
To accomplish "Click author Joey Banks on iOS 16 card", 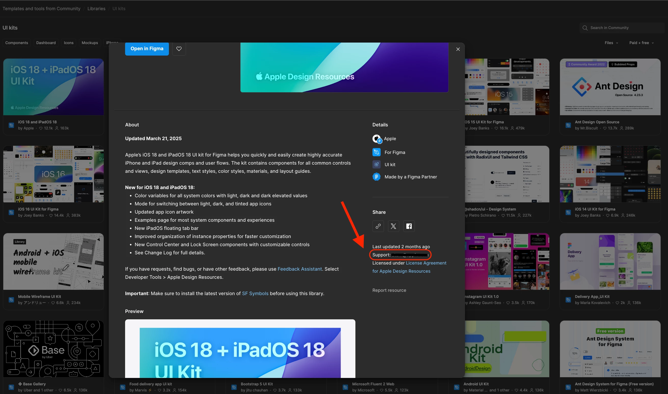I will tap(34, 215).
